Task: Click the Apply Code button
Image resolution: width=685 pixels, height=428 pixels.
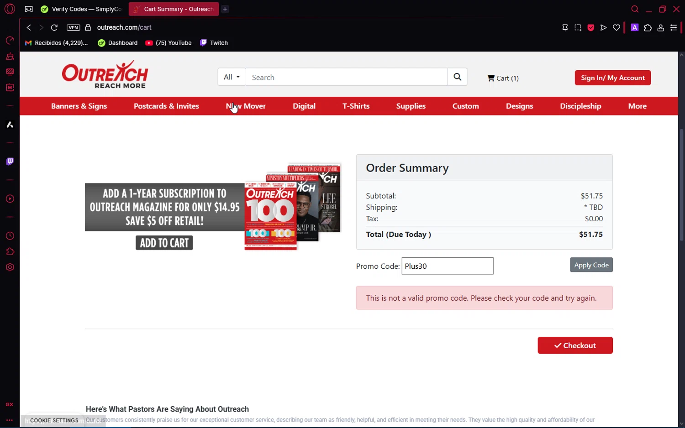Action: coord(591,265)
